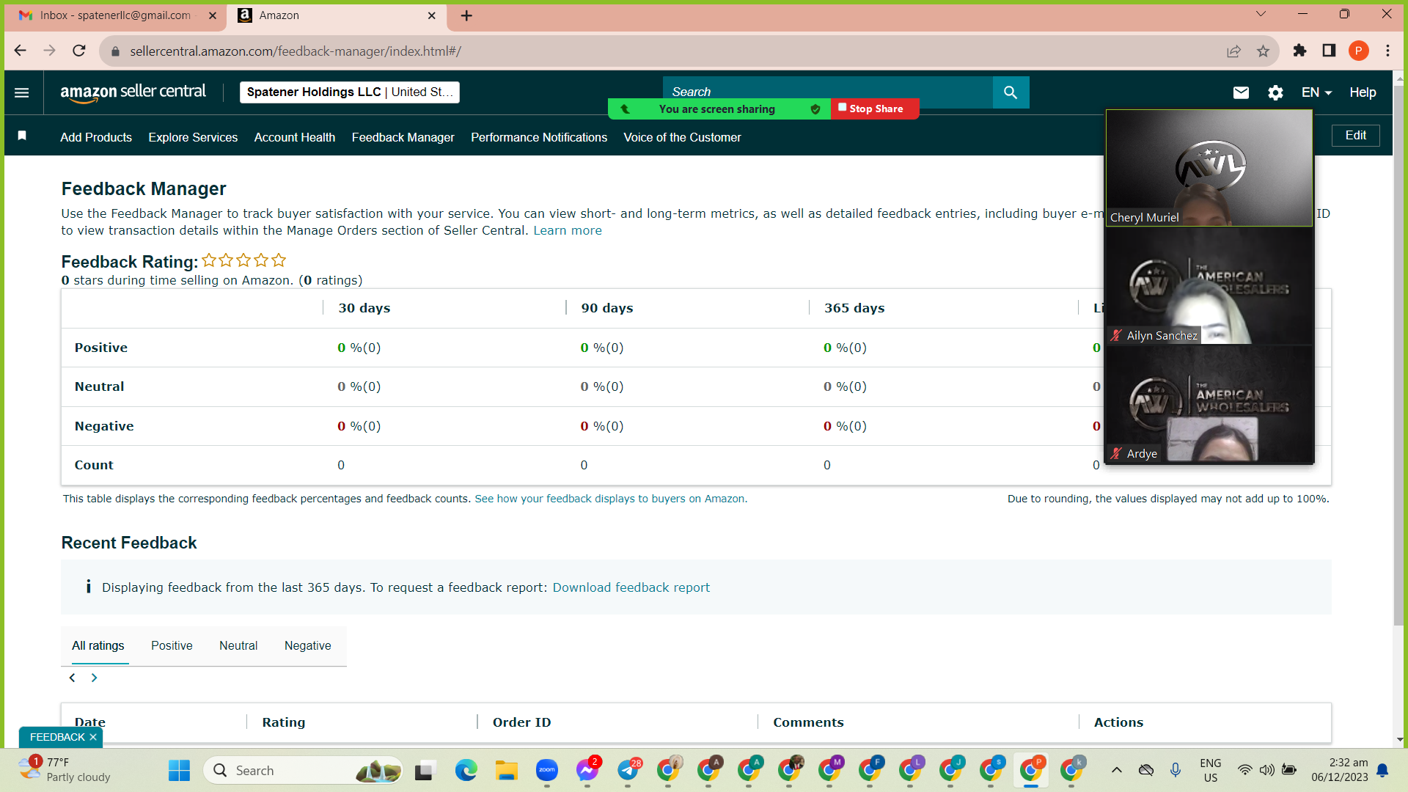Open the settings gear icon
Image resolution: width=1408 pixels, height=792 pixels.
point(1276,92)
